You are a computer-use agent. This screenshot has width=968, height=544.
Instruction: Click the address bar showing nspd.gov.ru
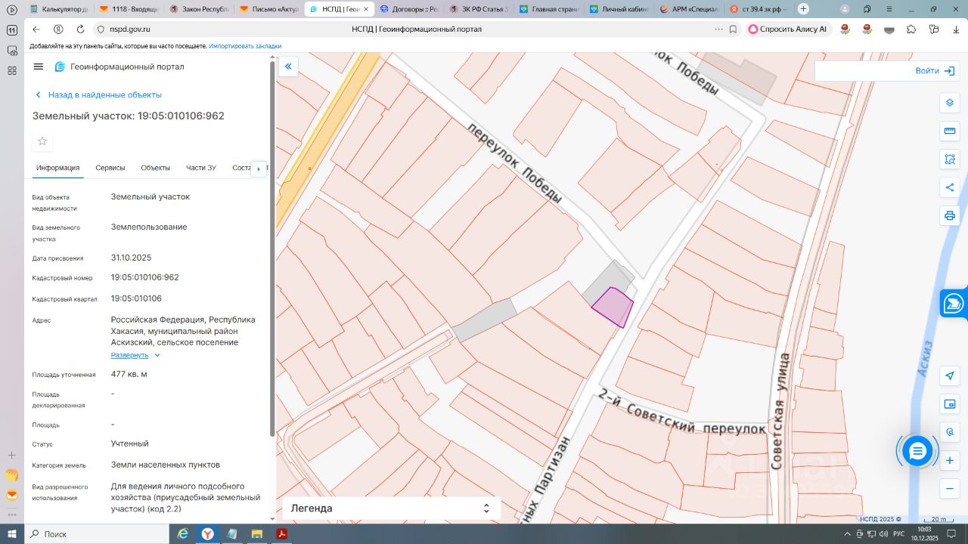[x=129, y=29]
